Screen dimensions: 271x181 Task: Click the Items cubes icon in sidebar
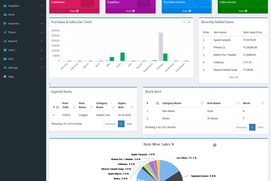[5, 14]
